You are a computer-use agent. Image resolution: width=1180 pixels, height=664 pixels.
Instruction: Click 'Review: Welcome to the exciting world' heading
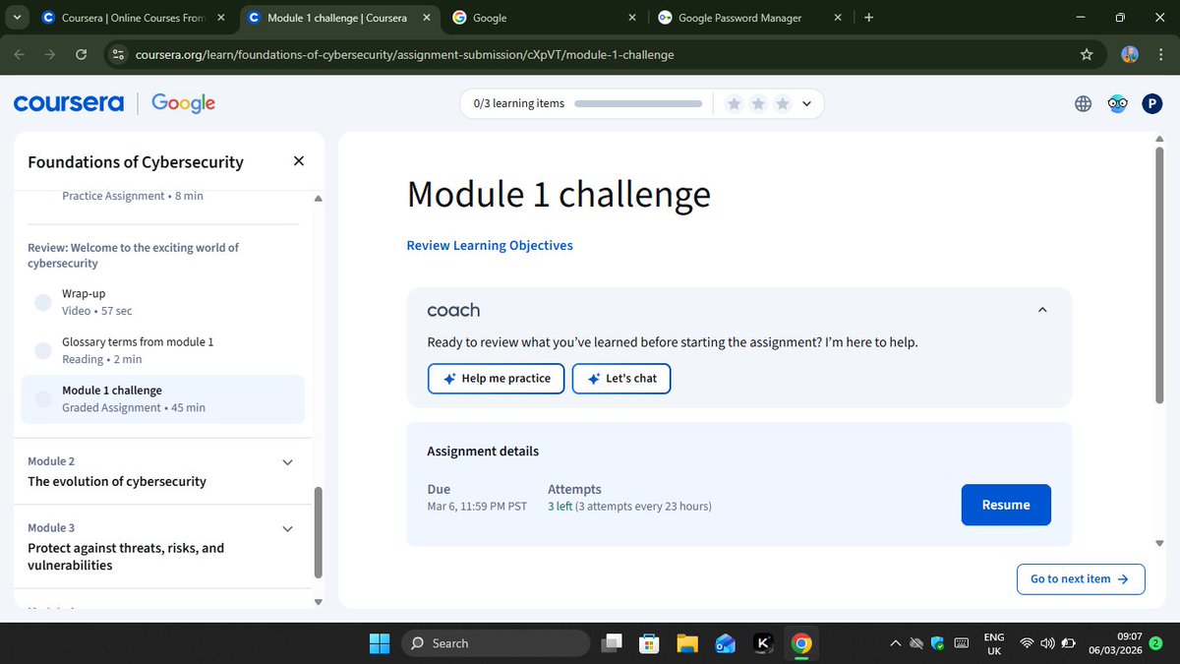click(133, 256)
